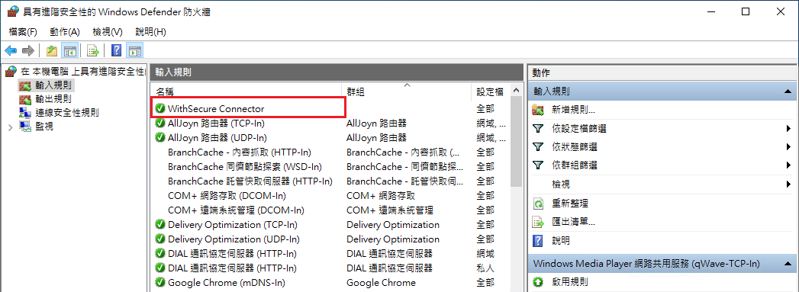
Task: Click the green 啟用規則 icon
Action: click(x=538, y=282)
